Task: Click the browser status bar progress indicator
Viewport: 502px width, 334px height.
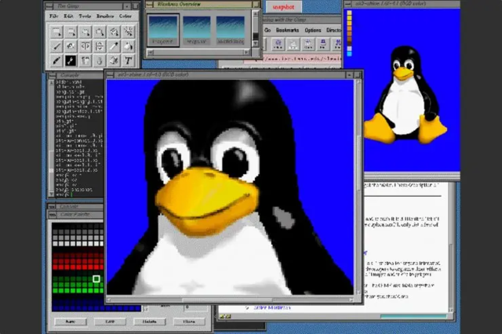Action: (413, 316)
